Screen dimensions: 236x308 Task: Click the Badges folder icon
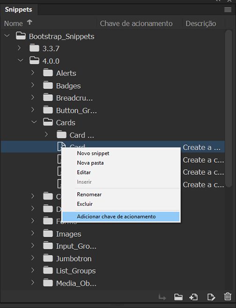(x=48, y=85)
